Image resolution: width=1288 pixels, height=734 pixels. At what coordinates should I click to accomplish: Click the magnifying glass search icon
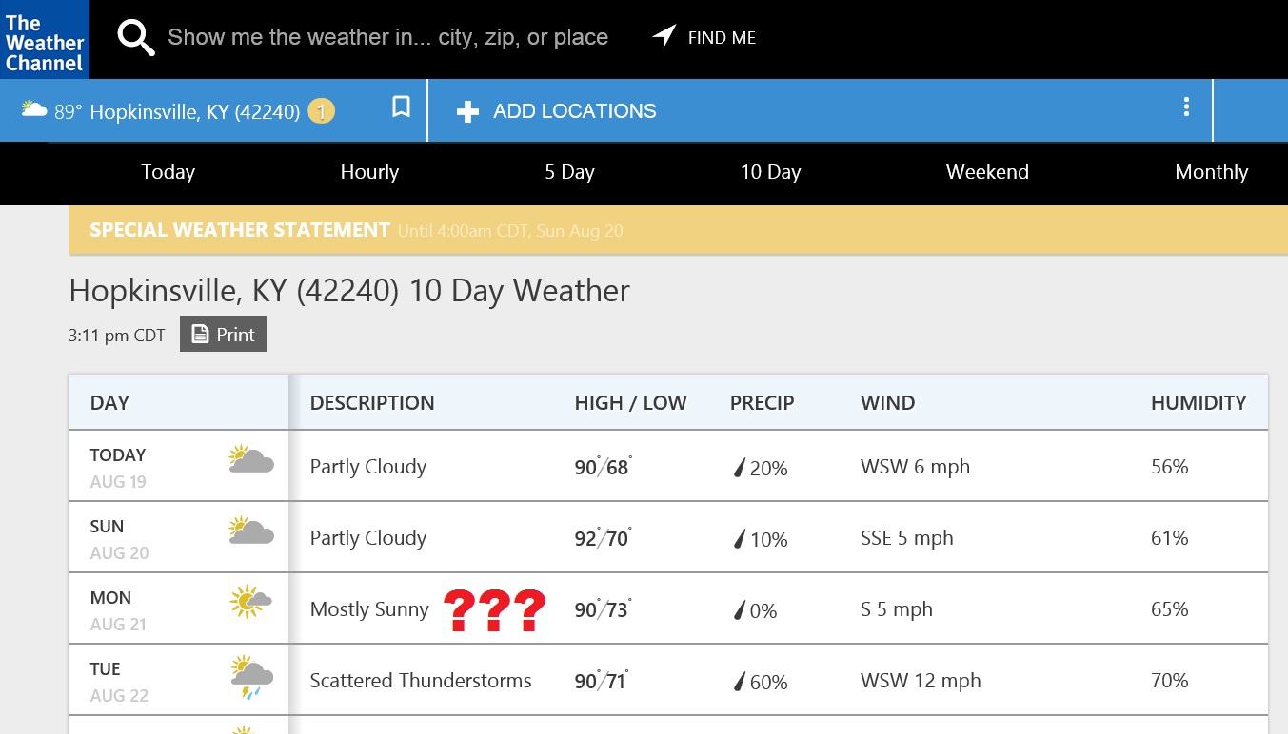point(136,38)
